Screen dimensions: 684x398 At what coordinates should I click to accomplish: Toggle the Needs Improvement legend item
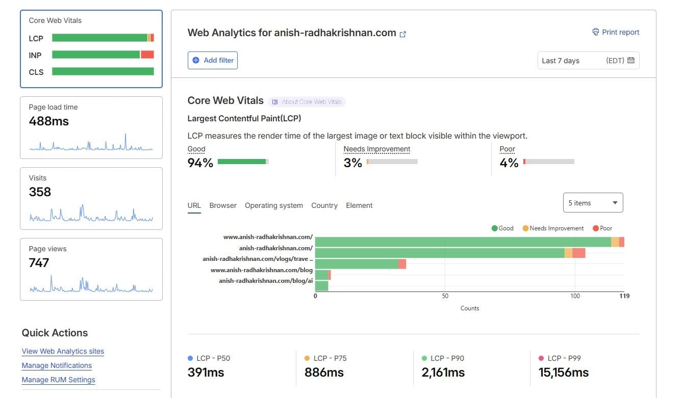coord(553,228)
